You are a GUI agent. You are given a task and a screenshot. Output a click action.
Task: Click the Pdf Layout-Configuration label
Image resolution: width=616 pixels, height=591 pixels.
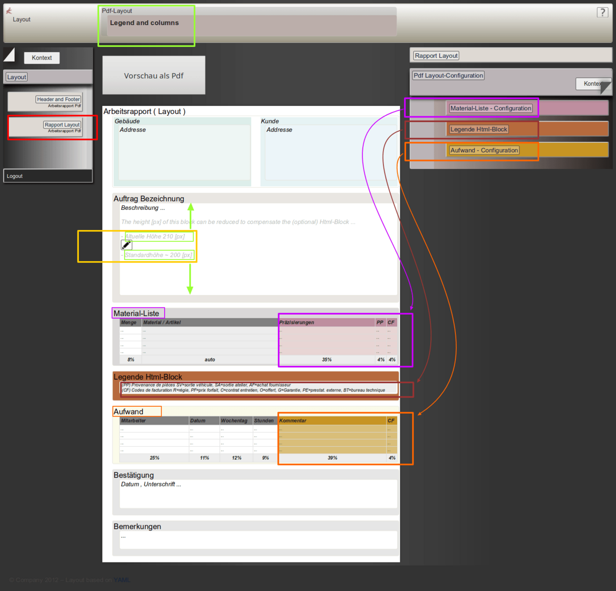pyautogui.click(x=448, y=76)
